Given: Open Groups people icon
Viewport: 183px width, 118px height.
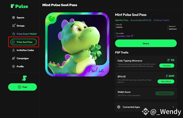Looking at the screenshot, I should click(14, 26).
